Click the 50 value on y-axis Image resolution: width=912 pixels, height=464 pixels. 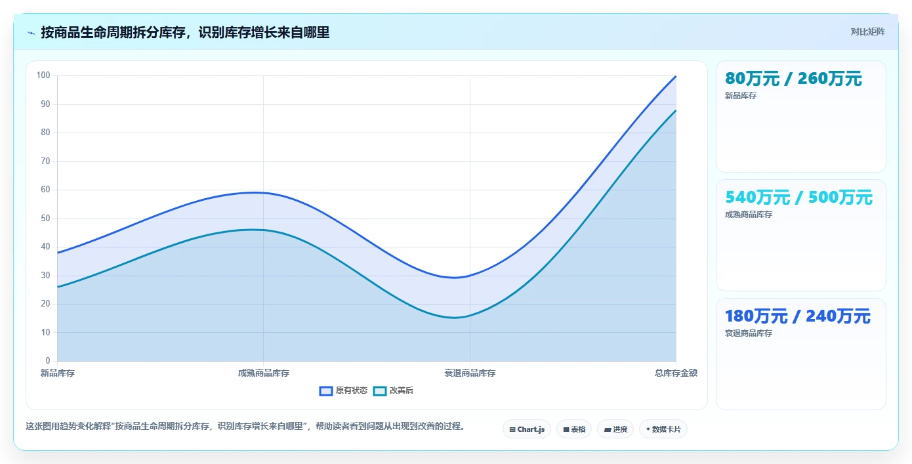45,218
